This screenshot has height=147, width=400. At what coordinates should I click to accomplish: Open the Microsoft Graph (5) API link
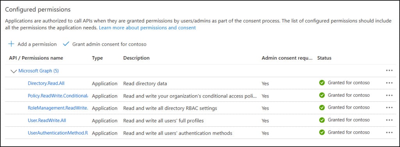39,71
